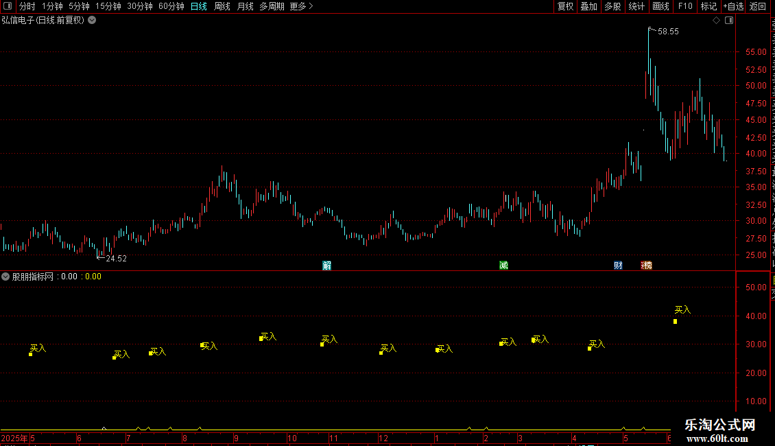
Task: Click the 24.52 low price label
Action: click(x=116, y=259)
